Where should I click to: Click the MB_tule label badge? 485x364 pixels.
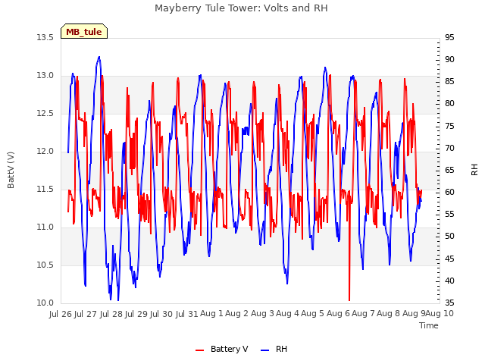coord(84,31)
